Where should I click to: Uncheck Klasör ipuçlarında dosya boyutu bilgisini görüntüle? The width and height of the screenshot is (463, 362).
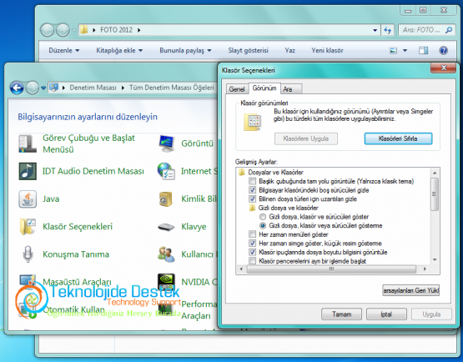252,252
